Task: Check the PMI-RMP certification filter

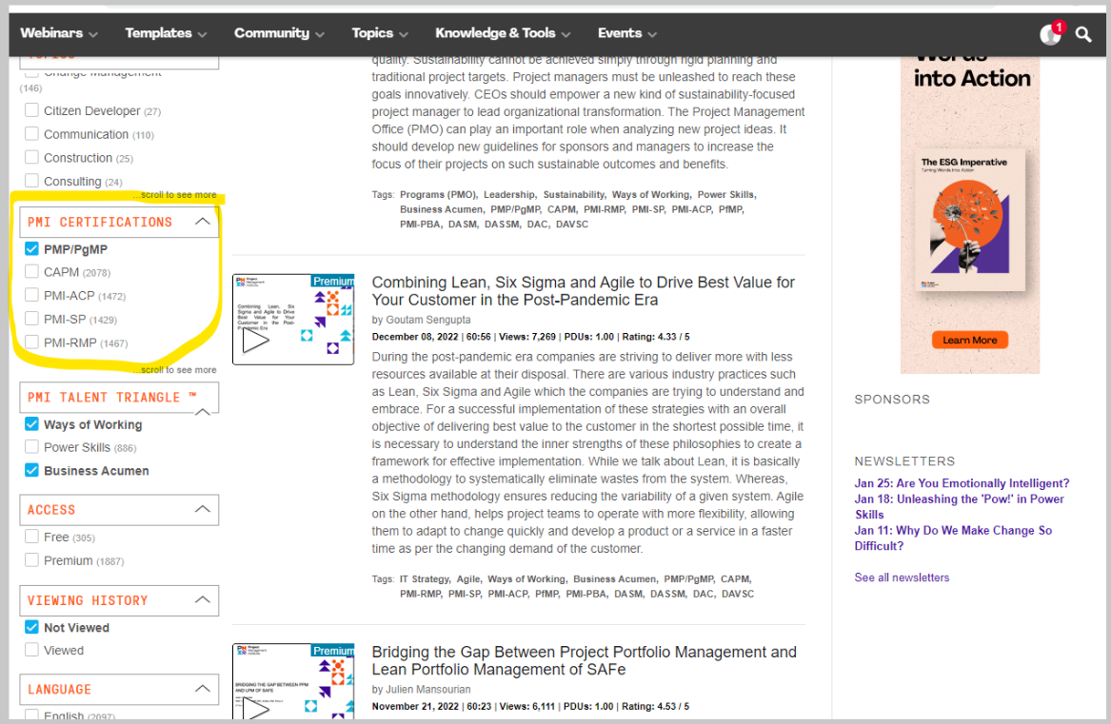Action: [x=31, y=342]
